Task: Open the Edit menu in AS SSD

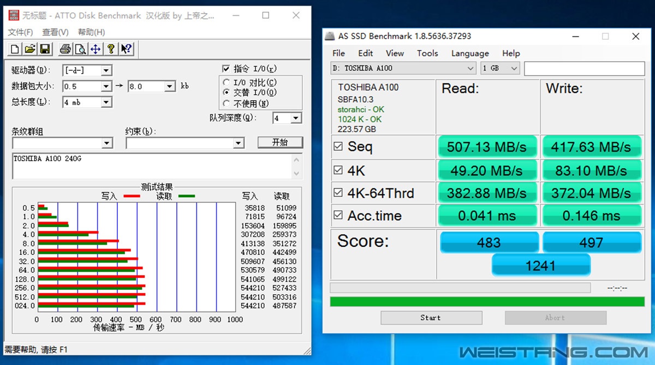Action: coord(366,53)
